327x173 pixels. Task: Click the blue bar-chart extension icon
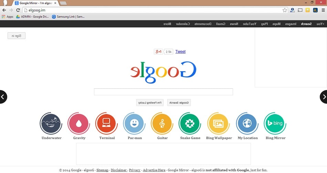315,10
